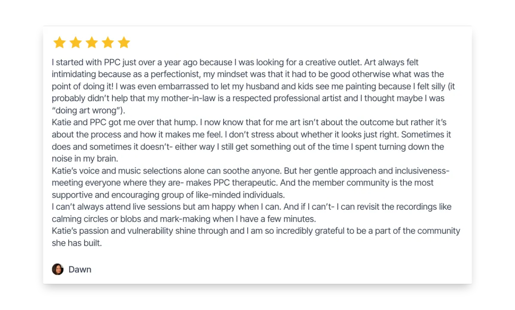Select the middle third star
The height and width of the screenshot is (310, 515).
click(91, 42)
